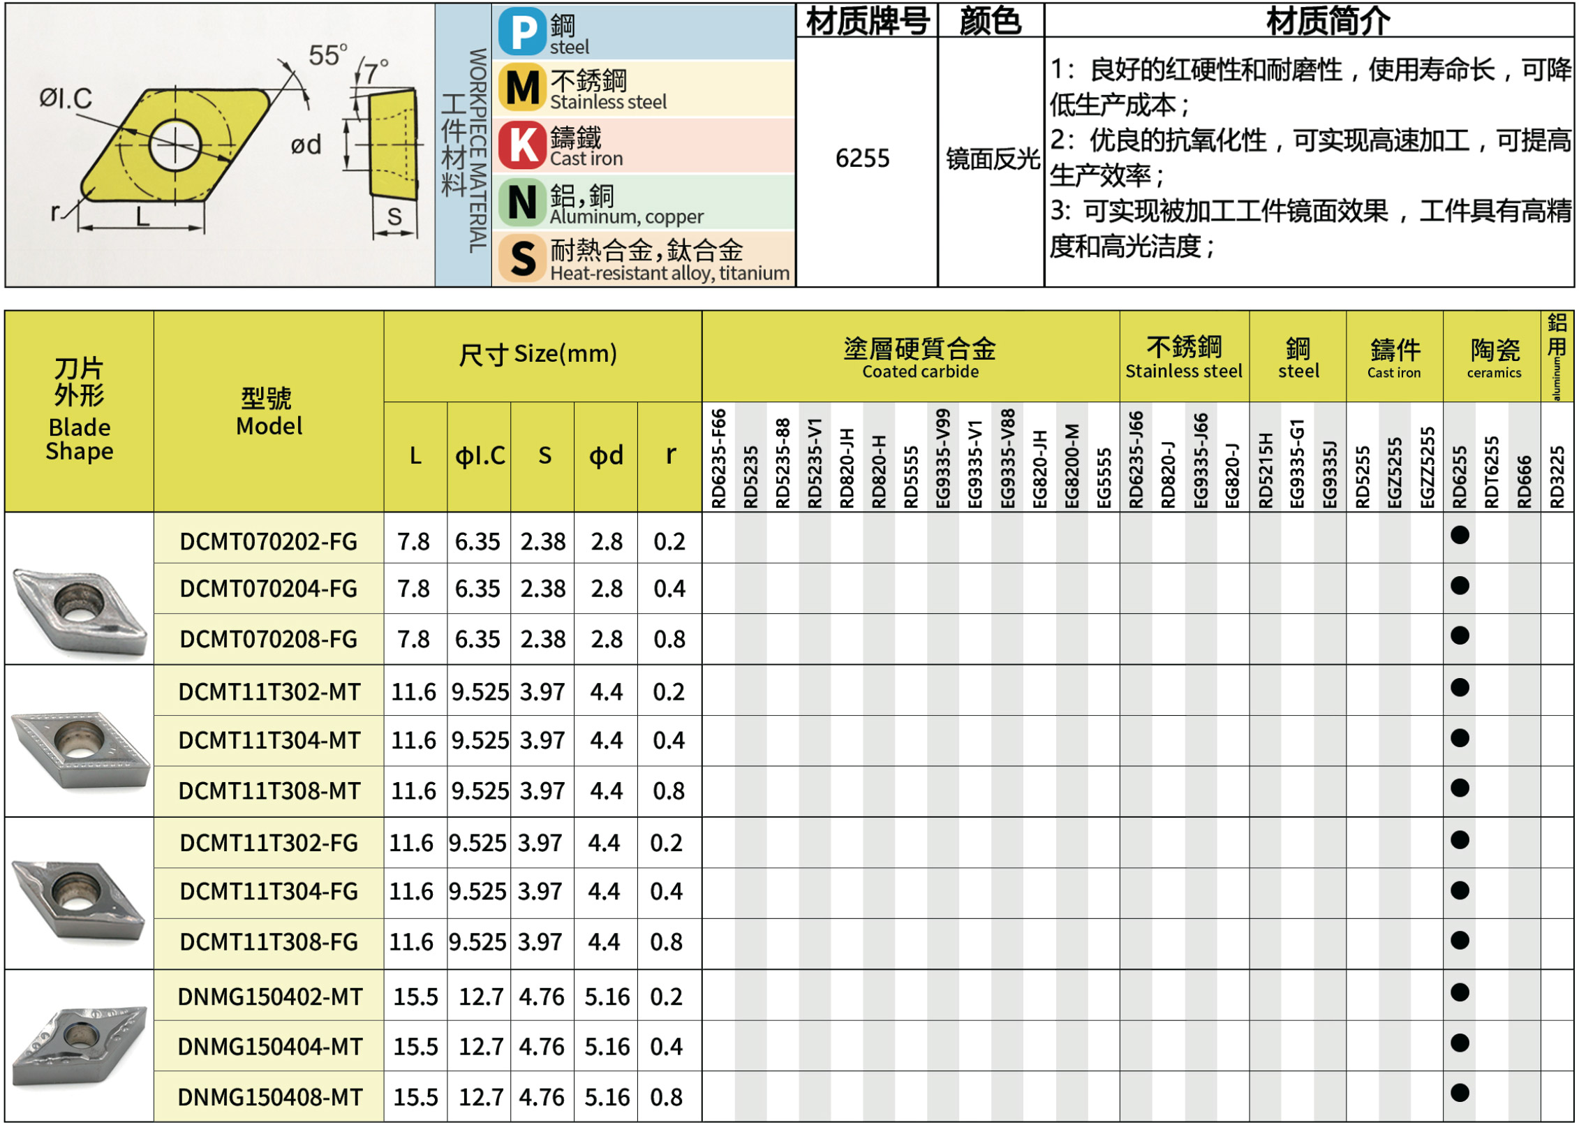Click the DCMT11T3 MT insert photo

coord(79,749)
